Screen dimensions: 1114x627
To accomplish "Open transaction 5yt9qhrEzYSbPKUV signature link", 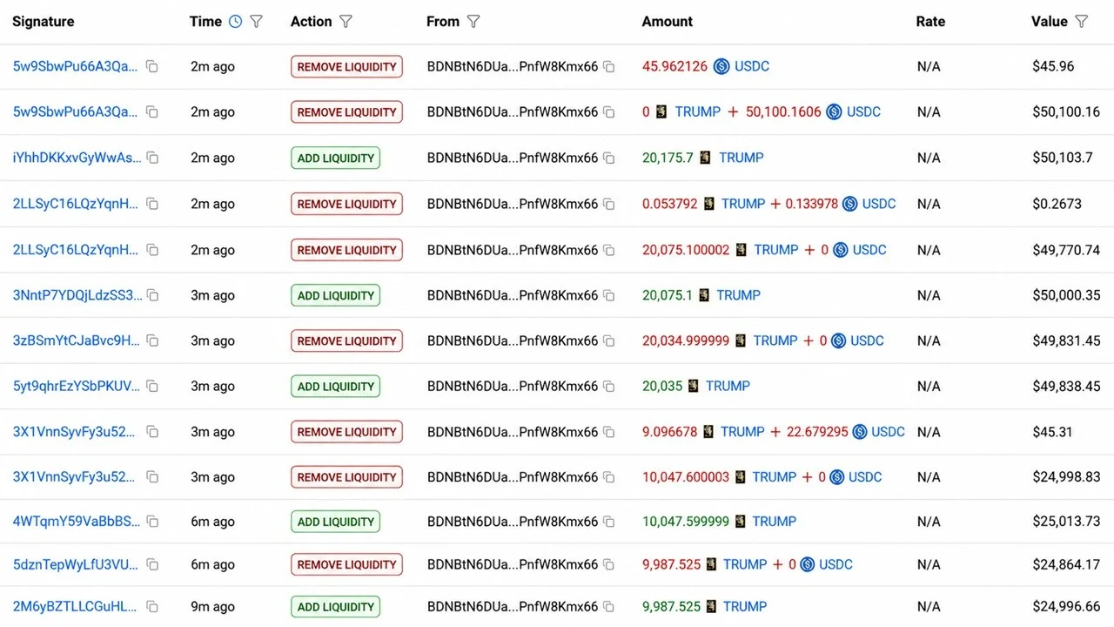I will [76, 386].
